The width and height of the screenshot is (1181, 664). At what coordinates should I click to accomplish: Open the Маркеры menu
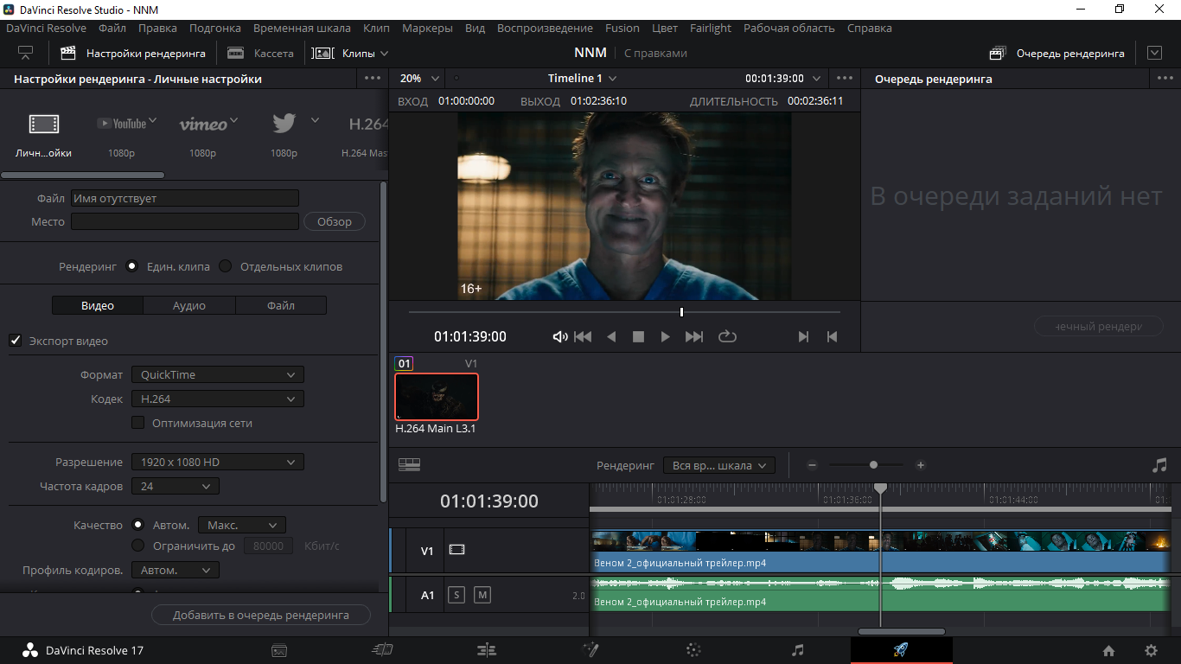coord(427,28)
